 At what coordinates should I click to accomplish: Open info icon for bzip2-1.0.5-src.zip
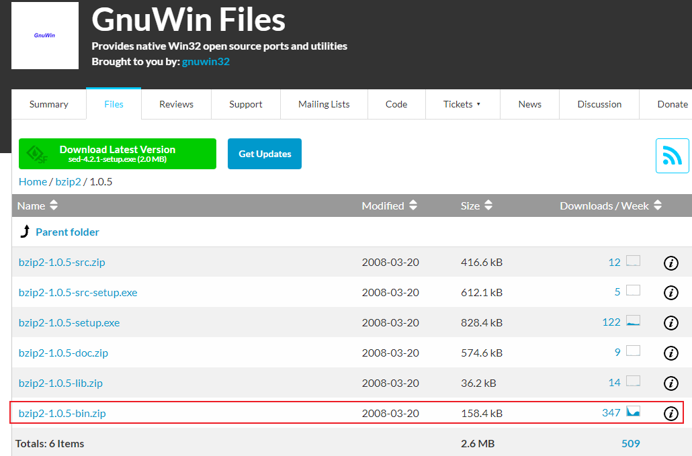pyautogui.click(x=671, y=263)
